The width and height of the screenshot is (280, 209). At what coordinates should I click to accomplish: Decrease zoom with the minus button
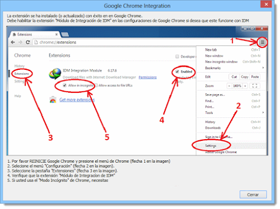(229, 86)
